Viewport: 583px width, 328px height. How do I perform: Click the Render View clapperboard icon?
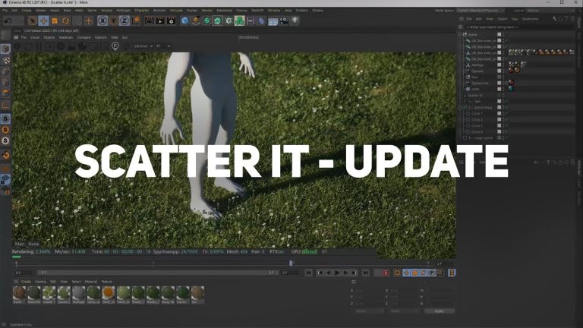click(148, 20)
